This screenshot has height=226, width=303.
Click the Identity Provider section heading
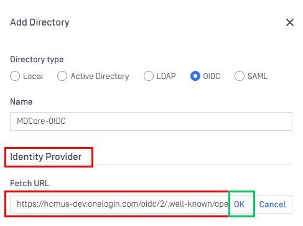[45, 157]
